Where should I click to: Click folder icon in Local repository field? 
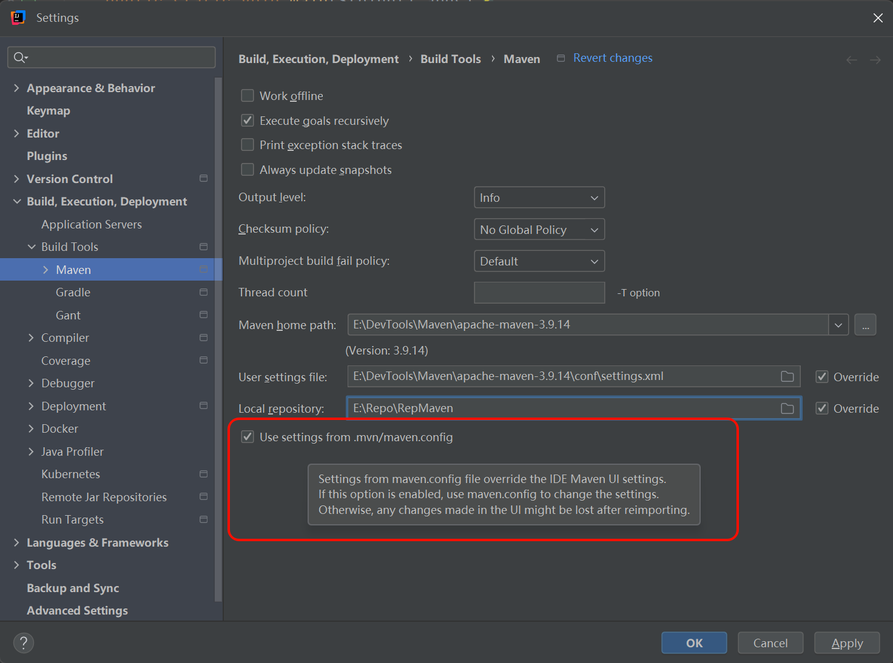point(787,408)
